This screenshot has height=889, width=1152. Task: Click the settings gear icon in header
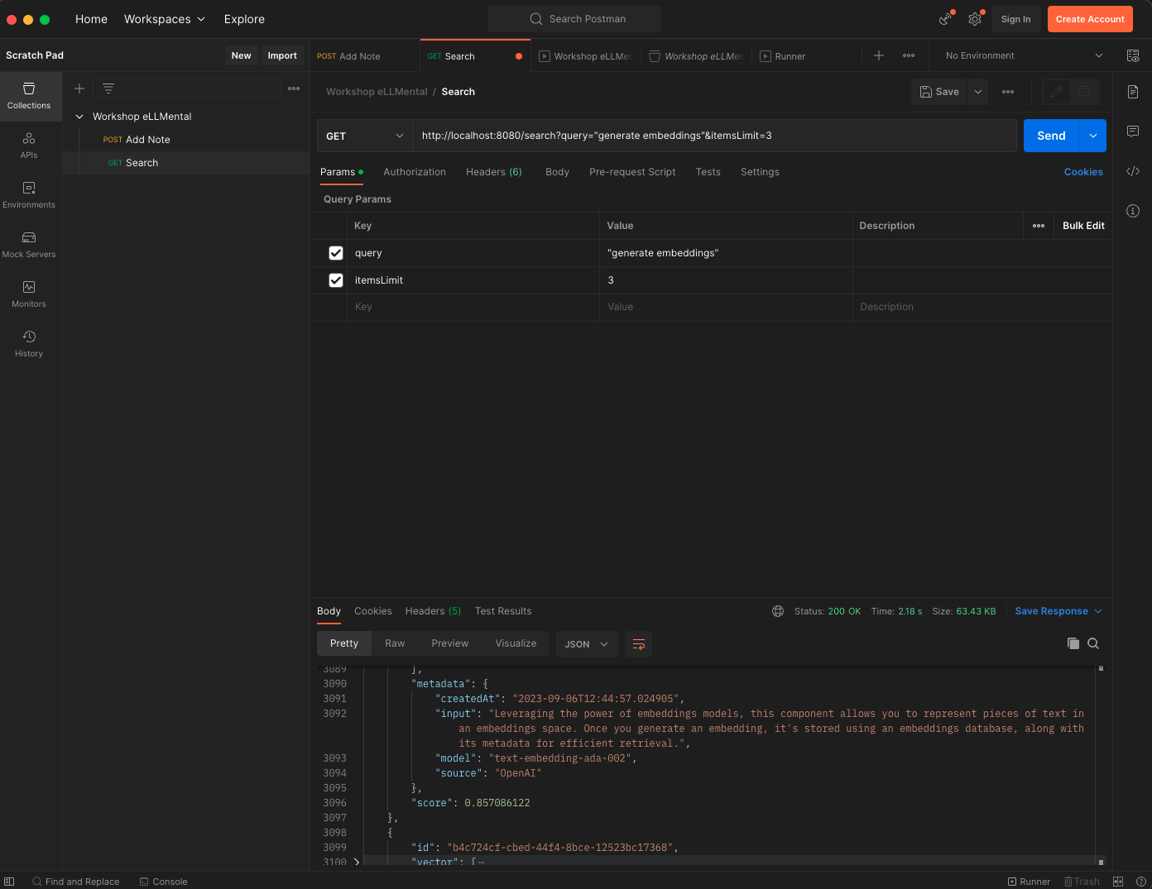coord(975,19)
